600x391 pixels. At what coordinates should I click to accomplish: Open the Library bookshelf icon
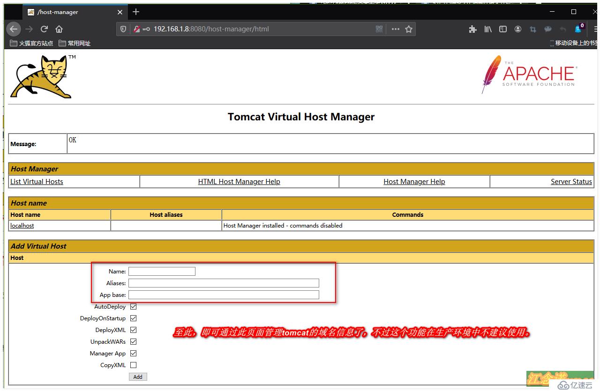tap(488, 29)
